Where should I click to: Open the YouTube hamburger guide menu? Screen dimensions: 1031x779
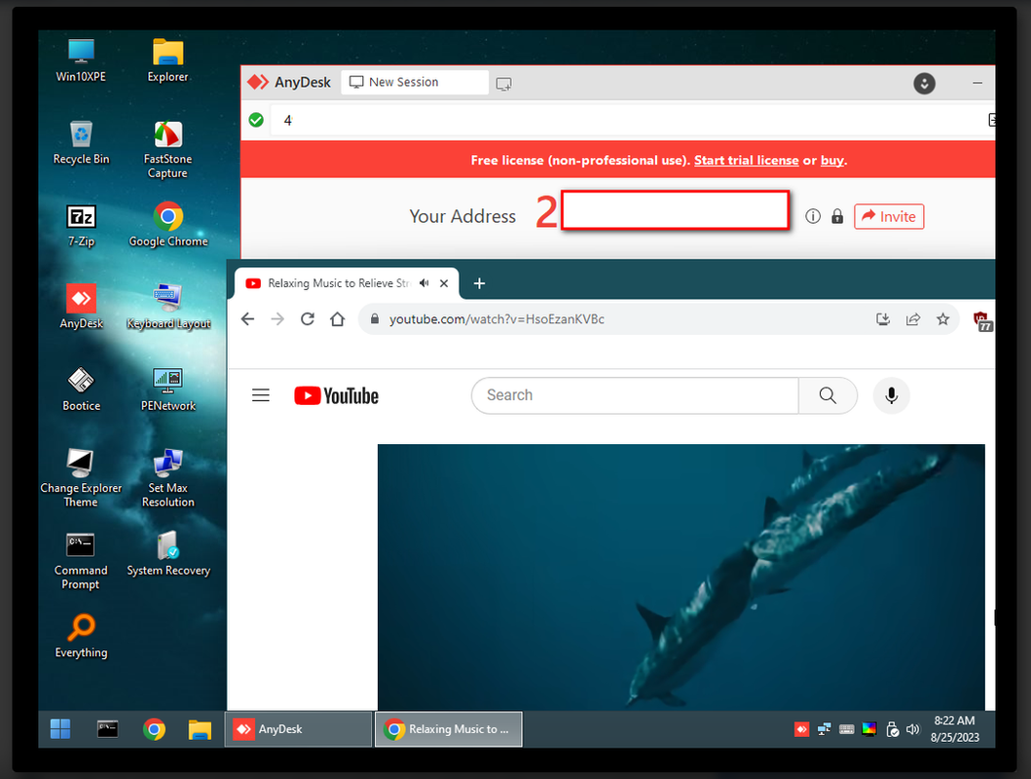click(x=261, y=395)
